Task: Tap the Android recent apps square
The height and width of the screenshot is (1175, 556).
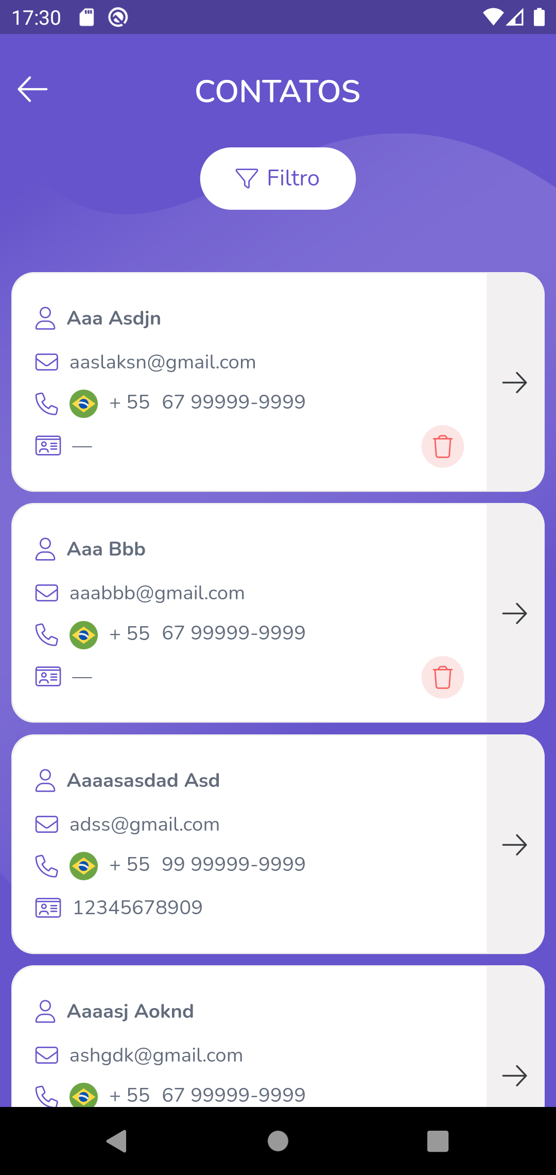Action: (x=438, y=1141)
